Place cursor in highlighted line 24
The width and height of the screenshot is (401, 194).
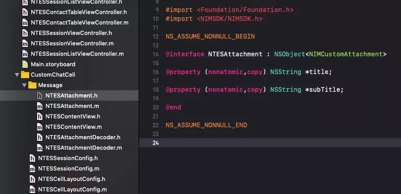[270, 143]
